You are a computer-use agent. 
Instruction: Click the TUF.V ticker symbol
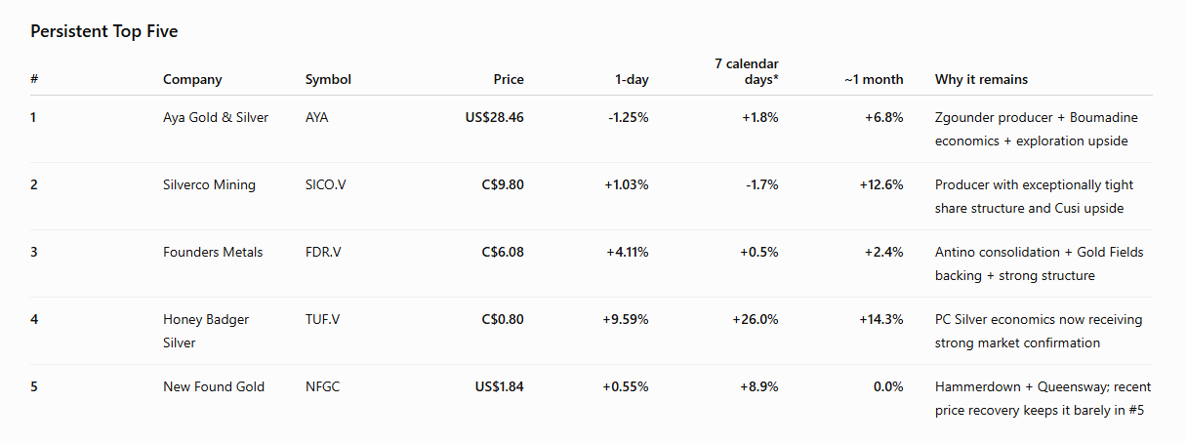pyautogui.click(x=323, y=319)
